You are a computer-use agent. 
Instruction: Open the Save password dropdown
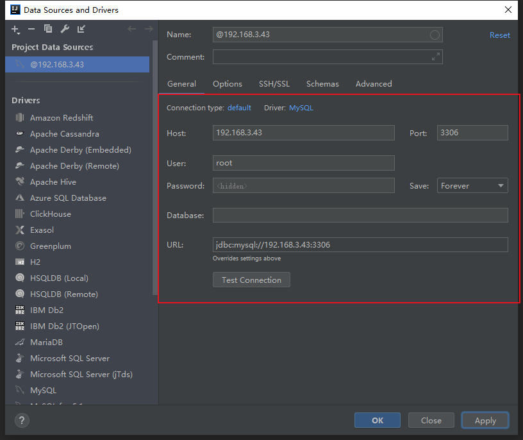(472, 185)
